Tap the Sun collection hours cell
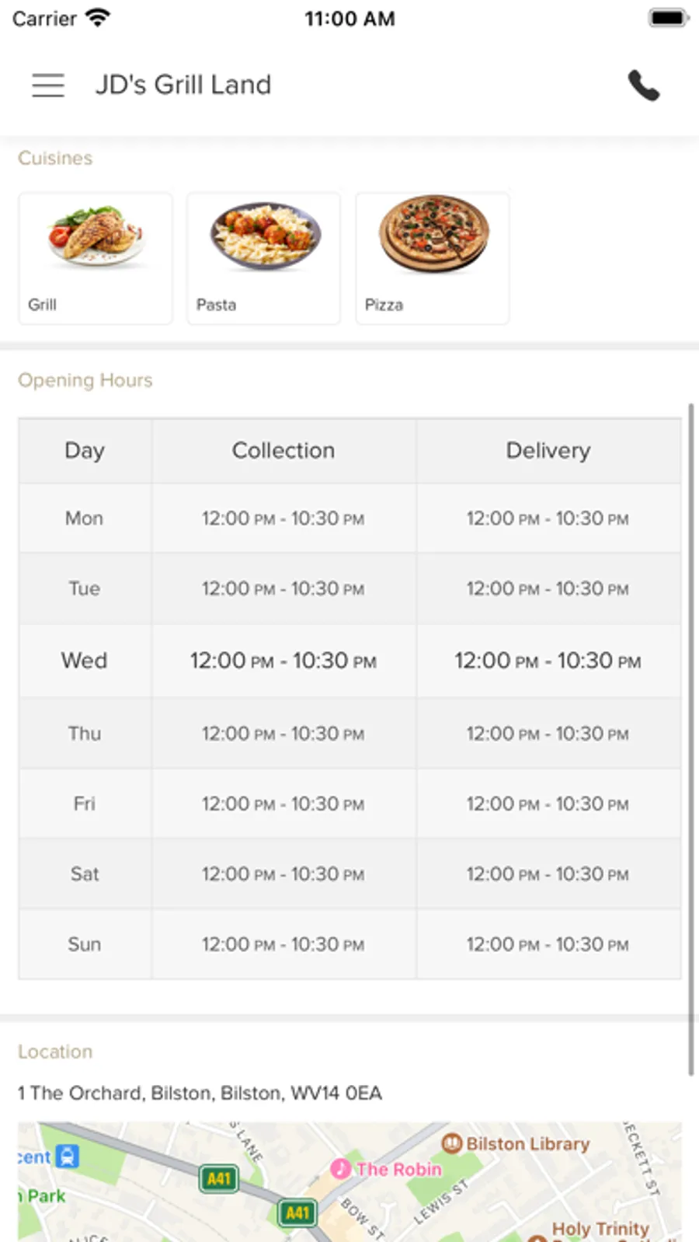The width and height of the screenshot is (699, 1242). [283, 944]
